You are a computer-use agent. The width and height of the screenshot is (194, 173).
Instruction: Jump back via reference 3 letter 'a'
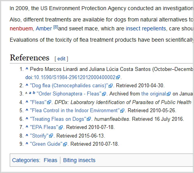click(x=30, y=93)
